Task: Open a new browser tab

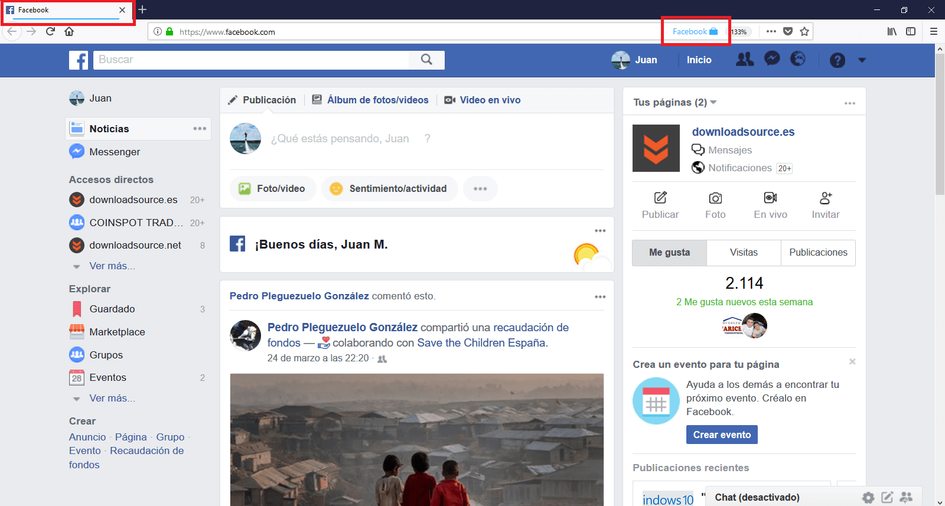Action: [x=142, y=9]
